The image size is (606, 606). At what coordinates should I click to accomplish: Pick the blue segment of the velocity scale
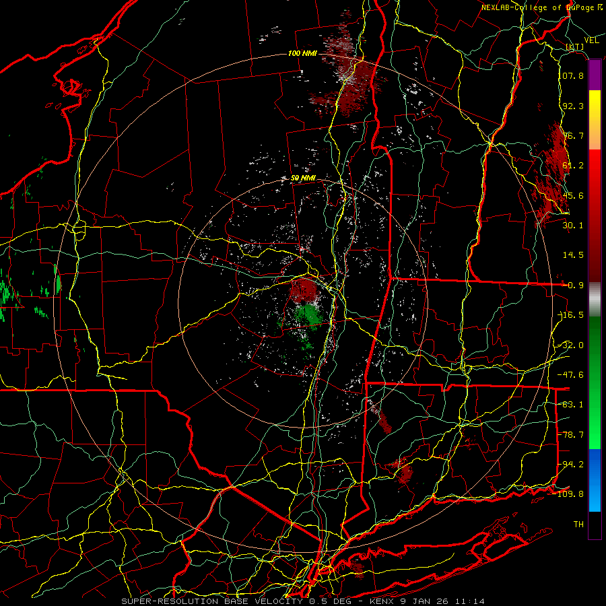click(595, 480)
